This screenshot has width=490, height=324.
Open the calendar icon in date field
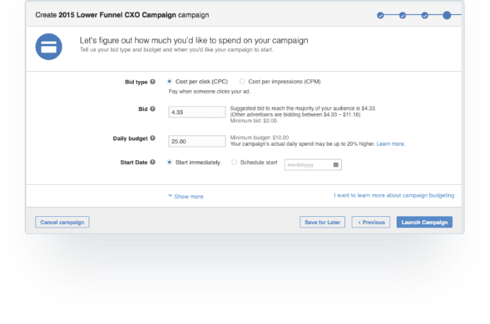pos(336,165)
